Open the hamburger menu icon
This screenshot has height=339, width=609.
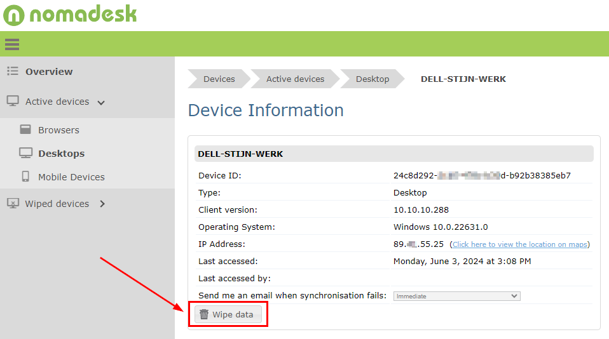[x=12, y=44]
